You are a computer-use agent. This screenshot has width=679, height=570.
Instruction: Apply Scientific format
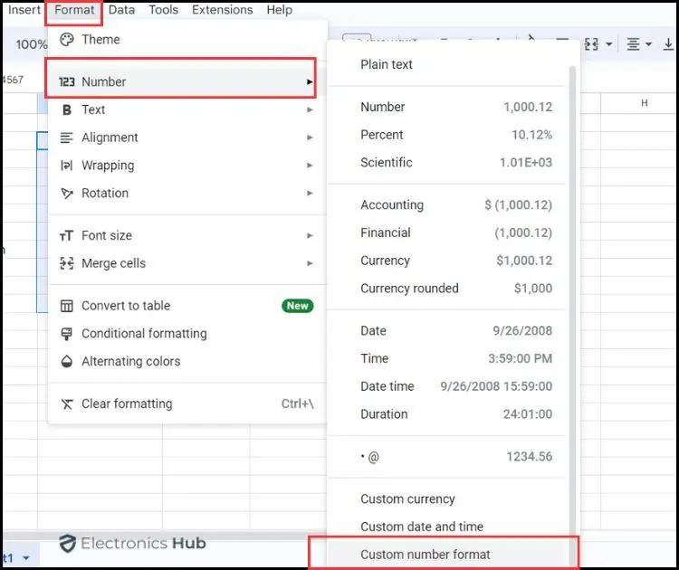click(448, 162)
